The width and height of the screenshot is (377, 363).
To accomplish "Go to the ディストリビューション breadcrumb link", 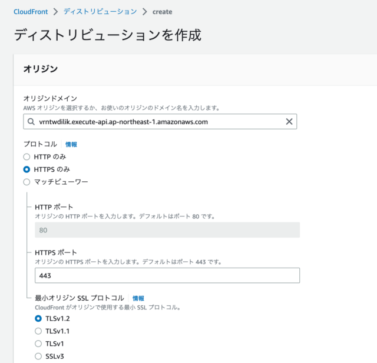I will pyautogui.click(x=100, y=12).
